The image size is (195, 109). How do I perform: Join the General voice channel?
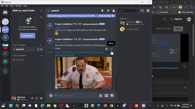click(x=27, y=60)
